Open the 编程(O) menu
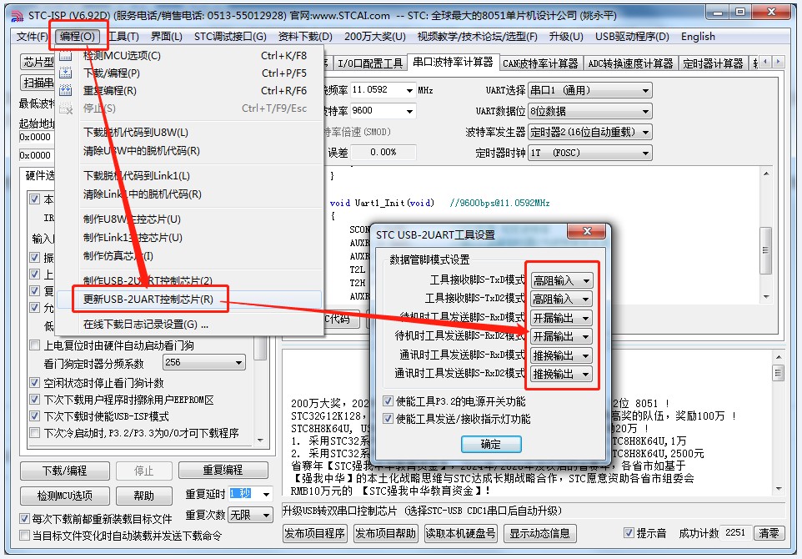This screenshot has width=802, height=559. (78, 37)
